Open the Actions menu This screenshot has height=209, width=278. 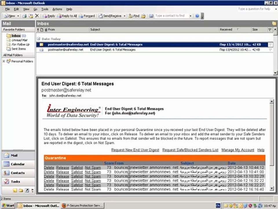click(57, 9)
